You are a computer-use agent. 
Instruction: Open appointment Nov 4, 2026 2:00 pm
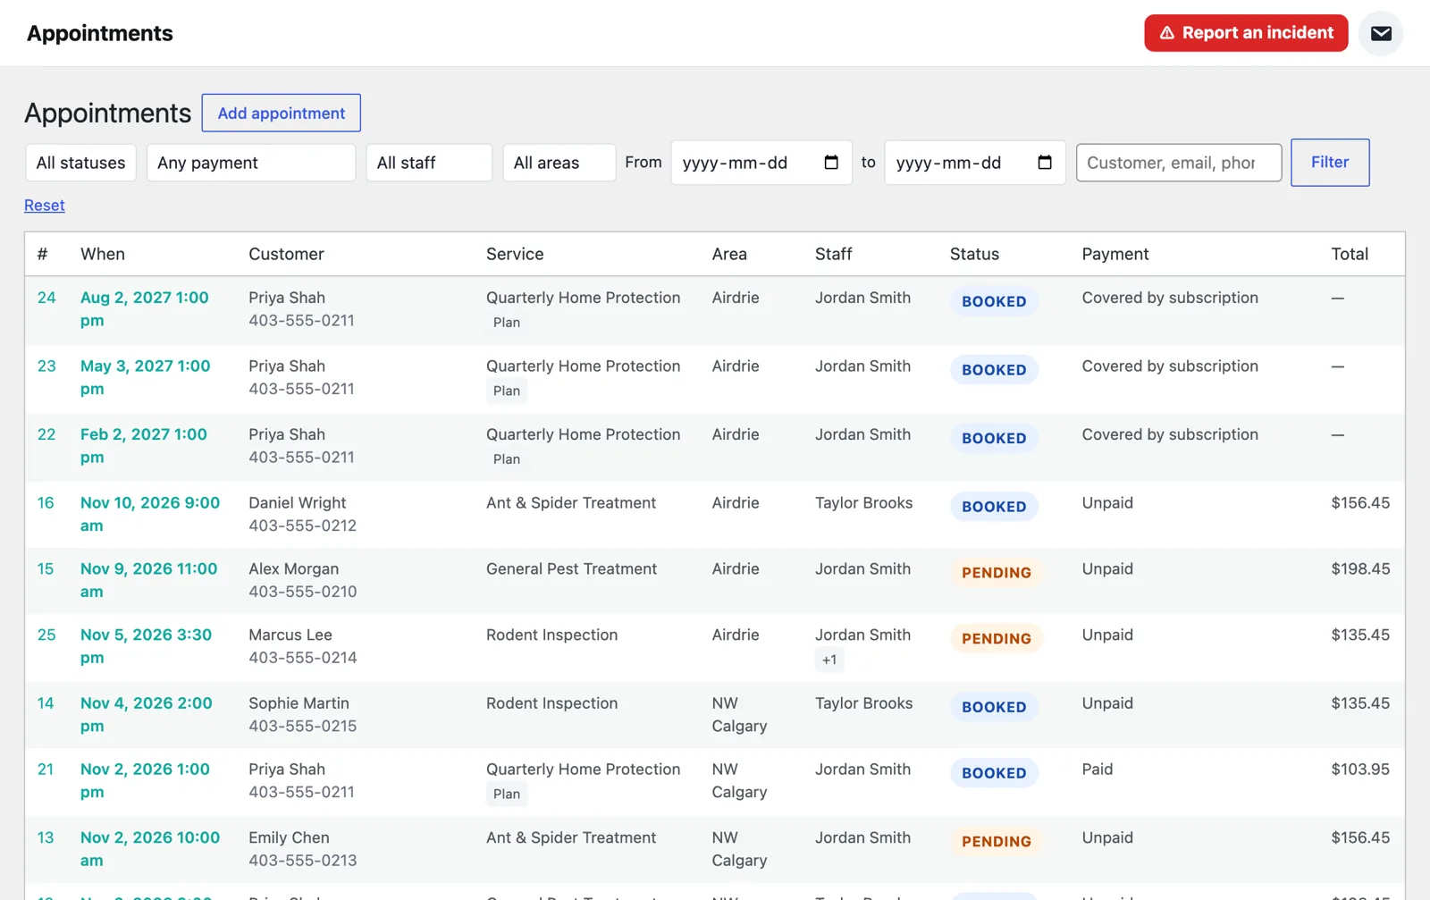click(x=147, y=715)
